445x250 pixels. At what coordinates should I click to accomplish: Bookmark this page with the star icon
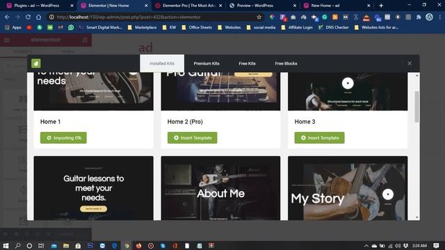[x=259, y=17]
